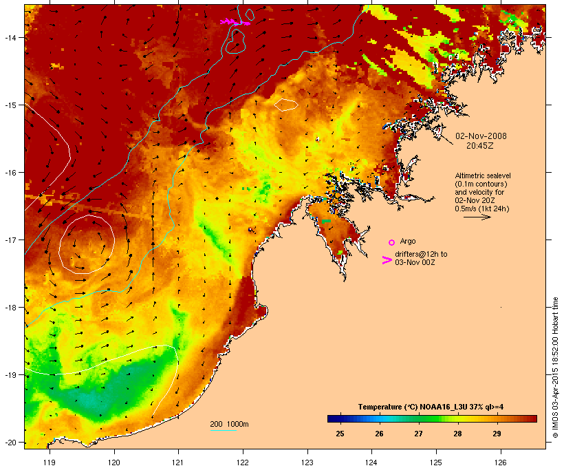564x468 pixels.
Task: Click latitude axis label -17
Action: click(x=10, y=240)
